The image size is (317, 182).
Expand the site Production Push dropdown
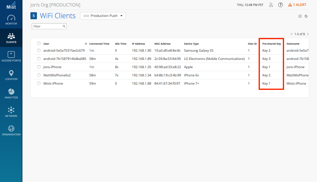(x=103, y=16)
